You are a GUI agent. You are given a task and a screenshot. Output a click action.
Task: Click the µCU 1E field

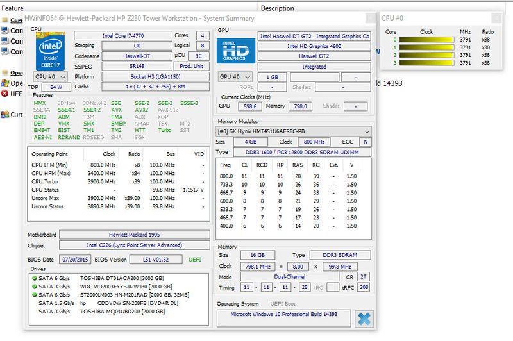pyautogui.click(x=199, y=56)
